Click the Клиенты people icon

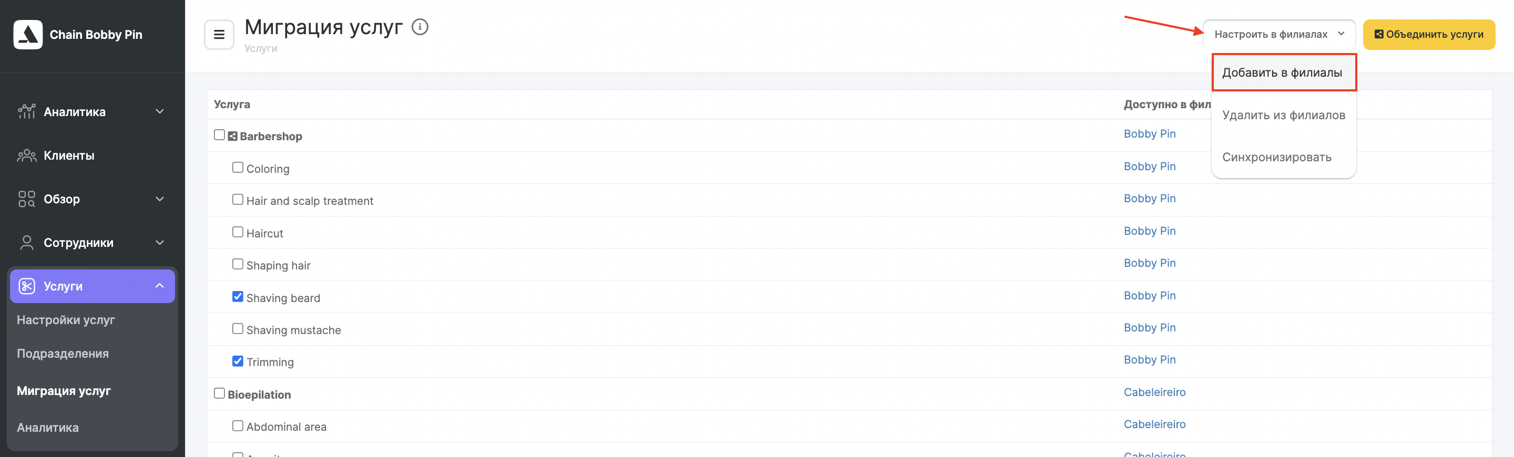(26, 155)
